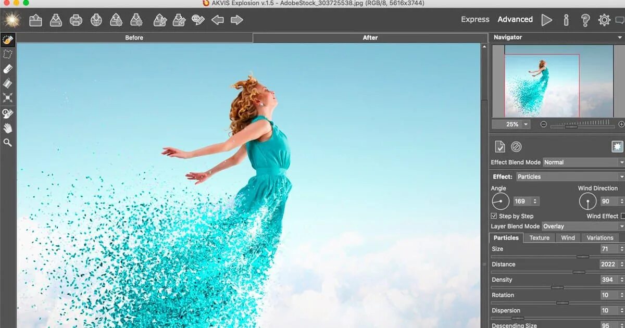Image resolution: width=625 pixels, height=328 pixels.
Task: Select the Selection Brush tool
Action: pos(8,40)
